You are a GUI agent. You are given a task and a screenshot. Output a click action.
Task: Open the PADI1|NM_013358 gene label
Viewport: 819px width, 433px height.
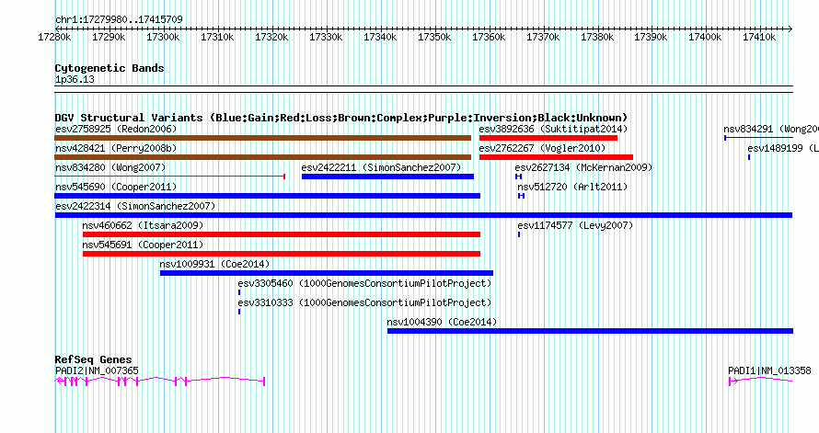(x=769, y=370)
